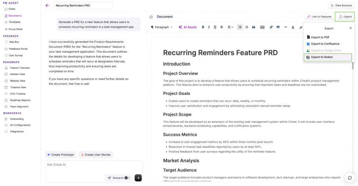Toggle the Research switch
The image size is (358, 186).
[x=127, y=178]
